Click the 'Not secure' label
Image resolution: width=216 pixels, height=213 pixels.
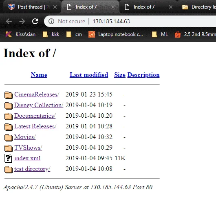tap(72, 21)
